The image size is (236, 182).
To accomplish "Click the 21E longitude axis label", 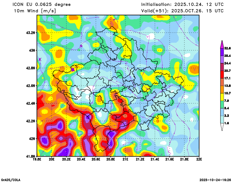I will 125,159.
